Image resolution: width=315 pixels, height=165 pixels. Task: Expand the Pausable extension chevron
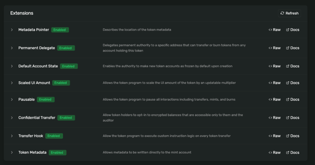(x=12, y=99)
